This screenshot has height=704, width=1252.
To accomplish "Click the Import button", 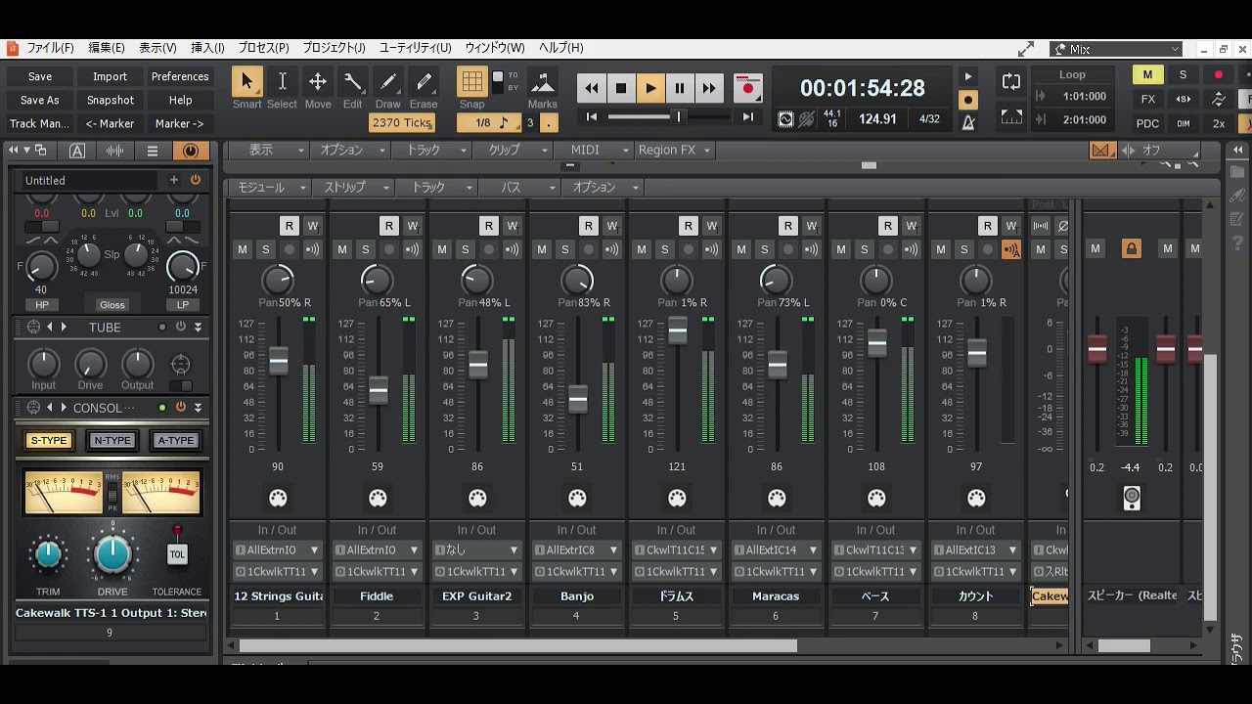I will [110, 76].
